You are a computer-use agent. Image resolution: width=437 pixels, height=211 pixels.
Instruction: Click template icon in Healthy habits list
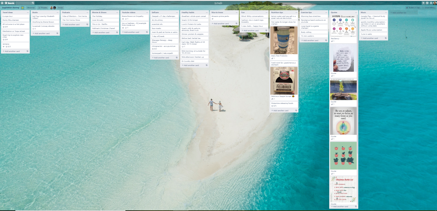point(207,65)
